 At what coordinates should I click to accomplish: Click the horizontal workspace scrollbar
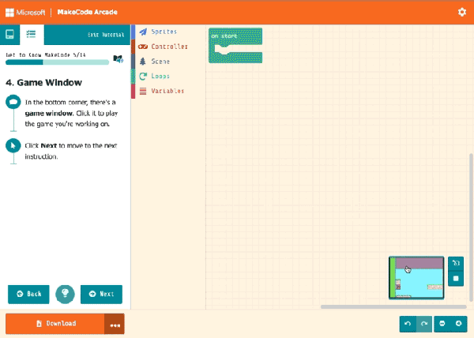pos(393,306)
